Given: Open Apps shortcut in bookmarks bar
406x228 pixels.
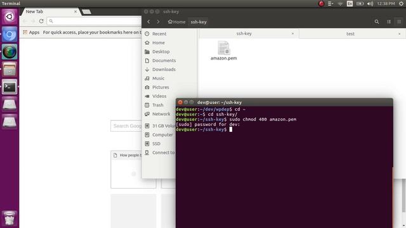Looking at the screenshot, I should 31,32.
